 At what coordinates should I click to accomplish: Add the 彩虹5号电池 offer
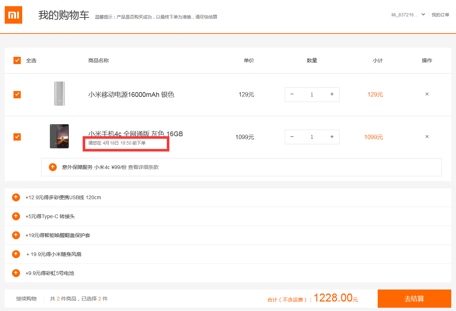(x=16, y=273)
